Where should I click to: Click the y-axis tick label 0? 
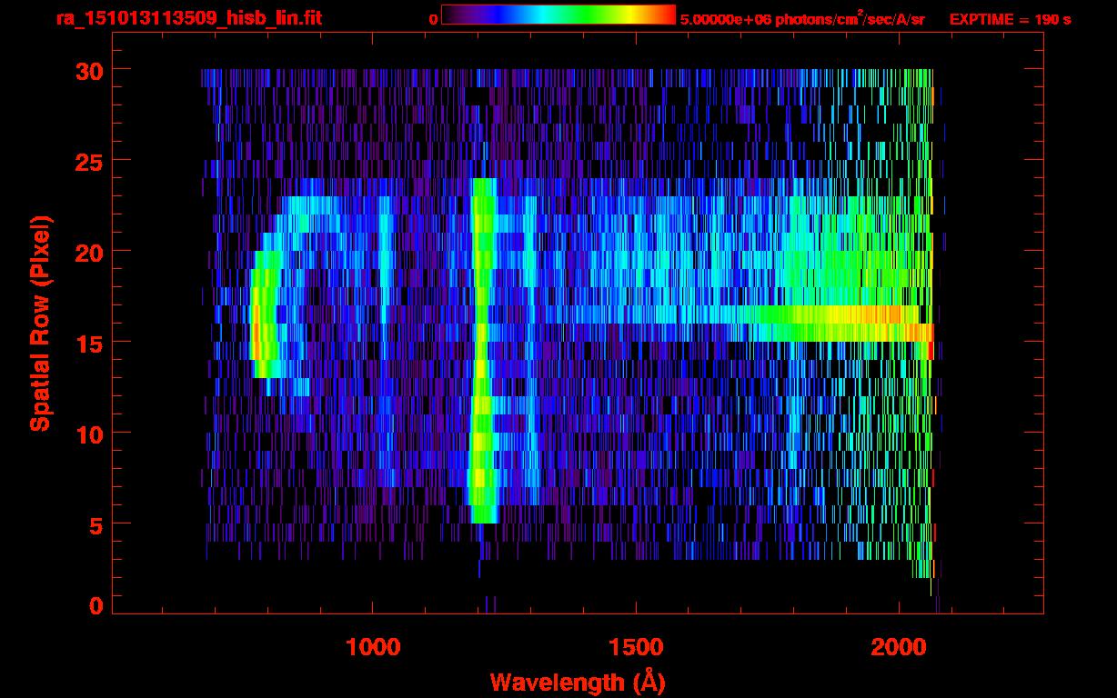(95, 605)
